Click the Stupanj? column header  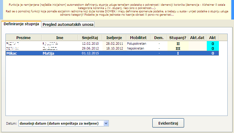pos(177,38)
